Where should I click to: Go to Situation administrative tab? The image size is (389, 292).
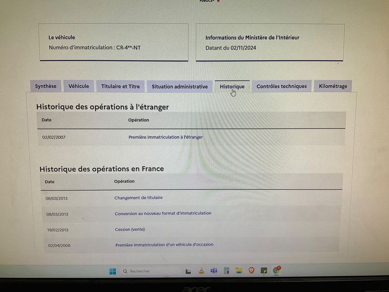point(179,87)
